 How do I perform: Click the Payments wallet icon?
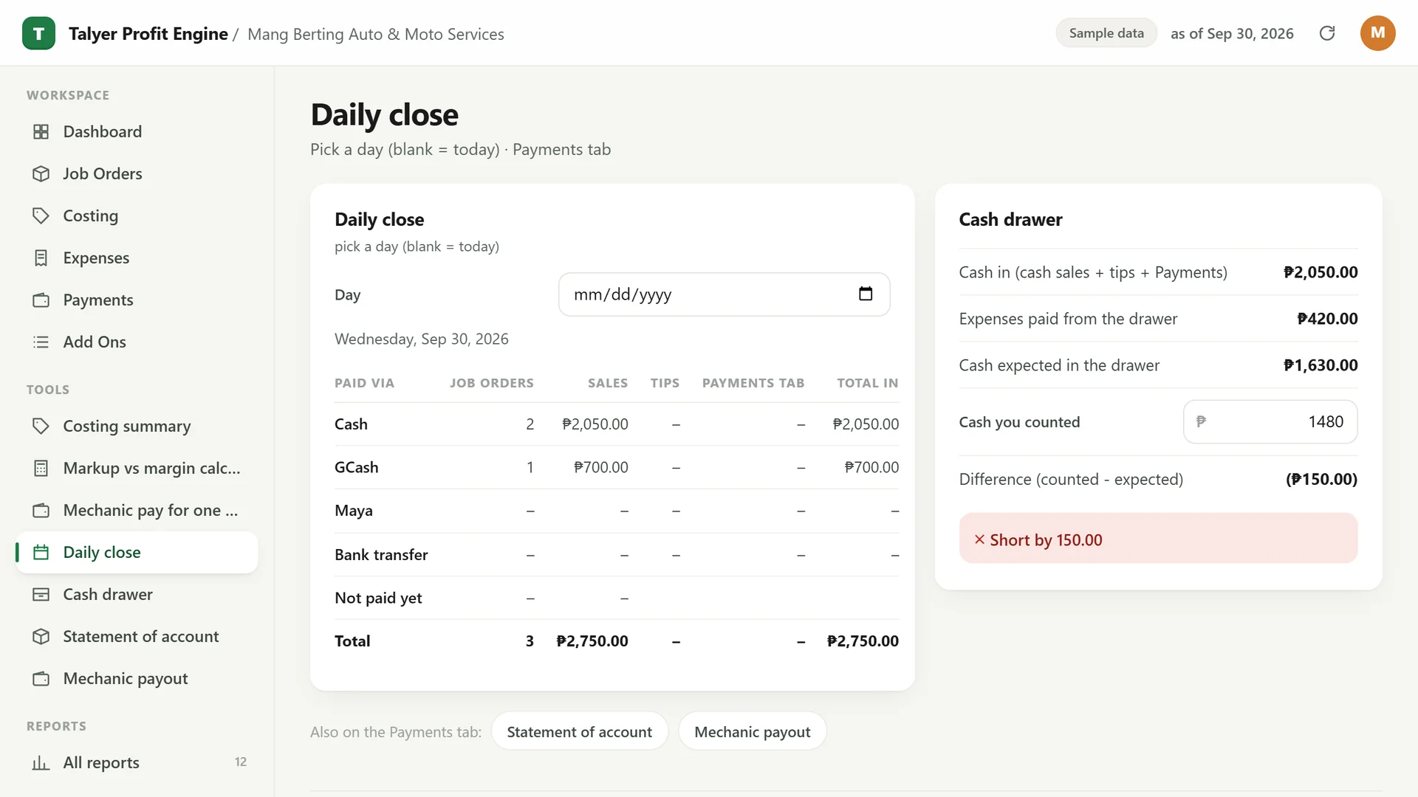[41, 300]
